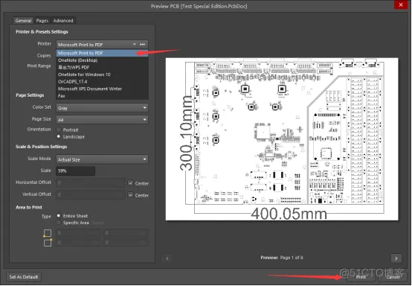
Task: Open the Page Size dropdown
Action: (102, 120)
